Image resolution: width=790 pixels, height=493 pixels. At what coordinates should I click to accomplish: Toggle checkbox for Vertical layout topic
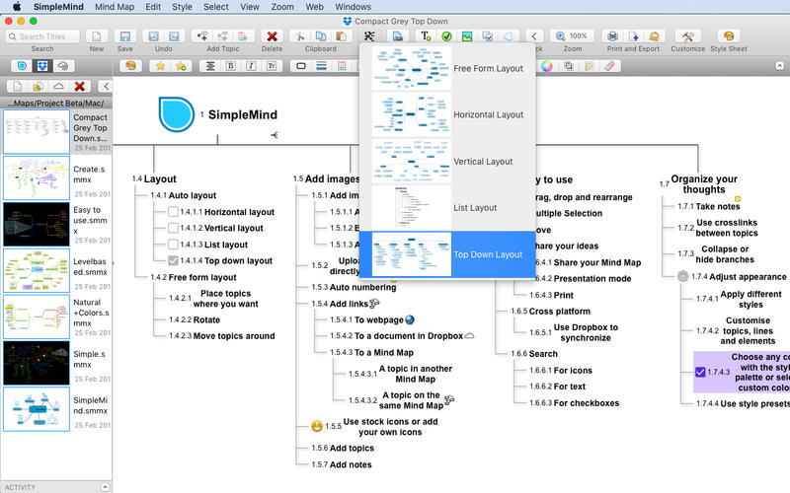pyautogui.click(x=173, y=228)
